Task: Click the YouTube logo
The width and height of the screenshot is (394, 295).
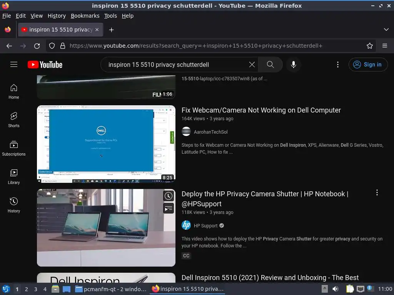Action: tap(45, 65)
